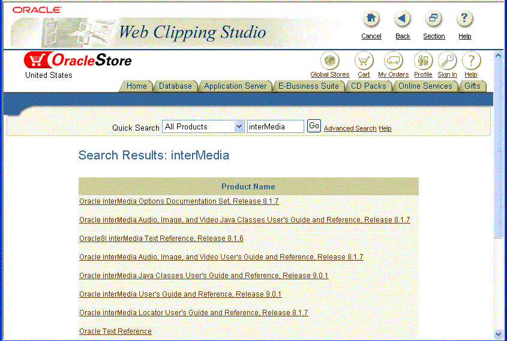Click the Back link

pos(403,36)
